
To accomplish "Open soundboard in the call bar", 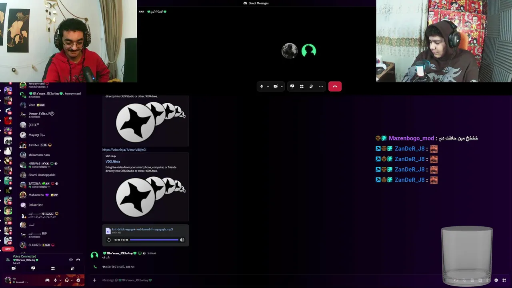I will 311,86.
